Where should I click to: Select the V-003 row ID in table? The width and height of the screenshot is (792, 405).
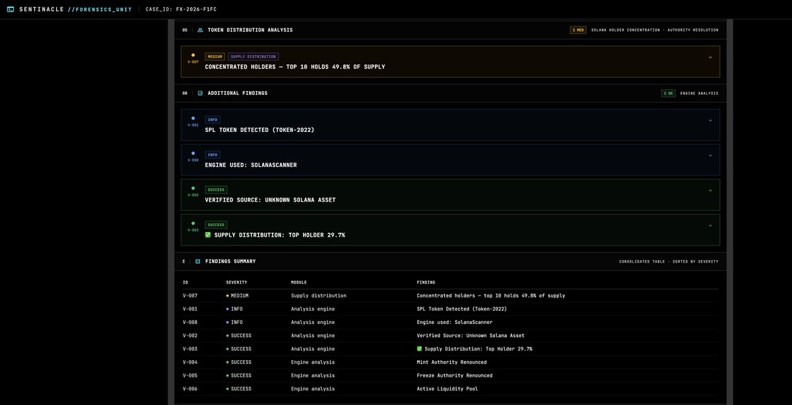190,349
